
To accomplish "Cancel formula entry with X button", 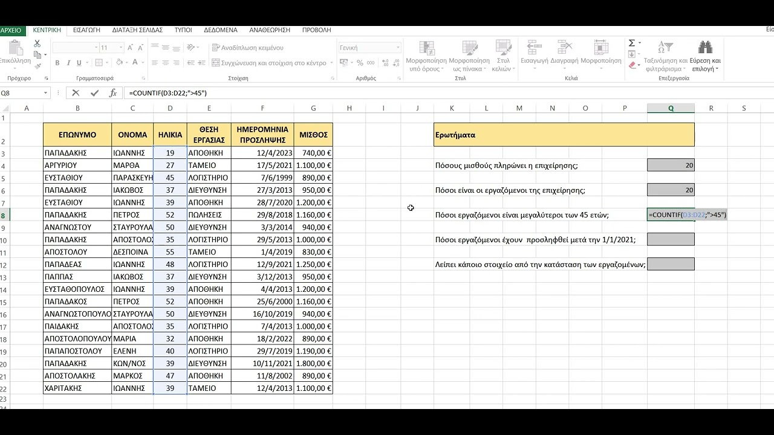I will pos(76,93).
